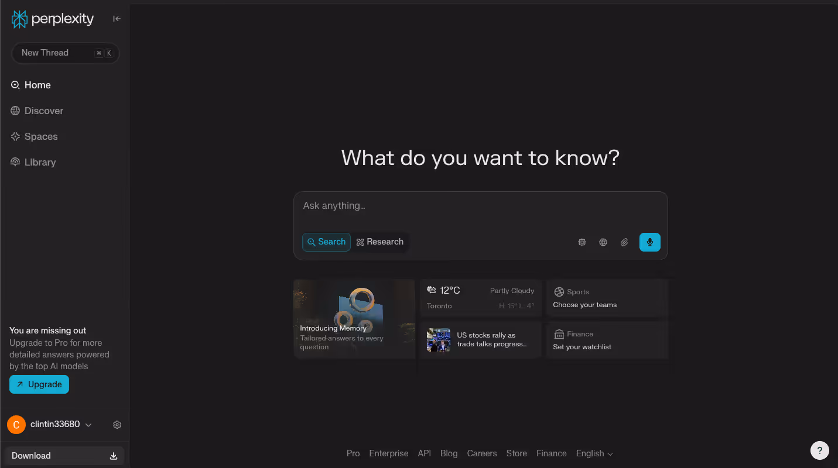The height and width of the screenshot is (468, 838).
Task: Go to Spaces in the sidebar
Action: point(40,136)
